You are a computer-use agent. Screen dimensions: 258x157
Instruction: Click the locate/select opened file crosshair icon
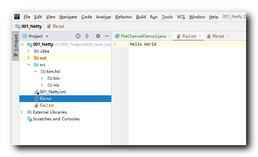tap(78, 36)
